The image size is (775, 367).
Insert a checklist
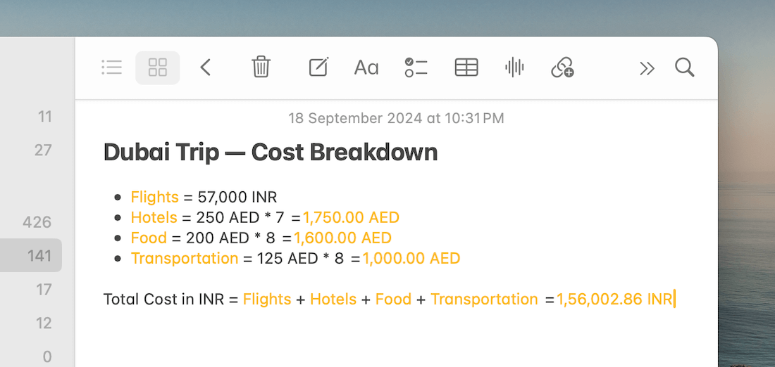point(416,67)
